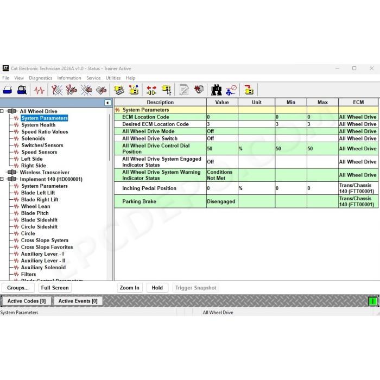Select Cross Slope Favorites in the tree

[47, 247]
